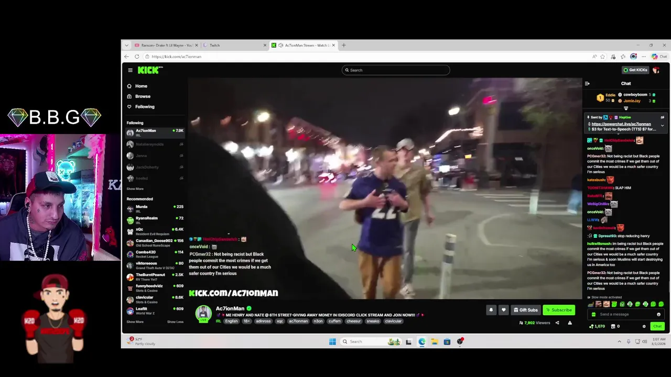Open chat settings gear icon
The width and height of the screenshot is (671, 377).
pyautogui.click(x=644, y=326)
